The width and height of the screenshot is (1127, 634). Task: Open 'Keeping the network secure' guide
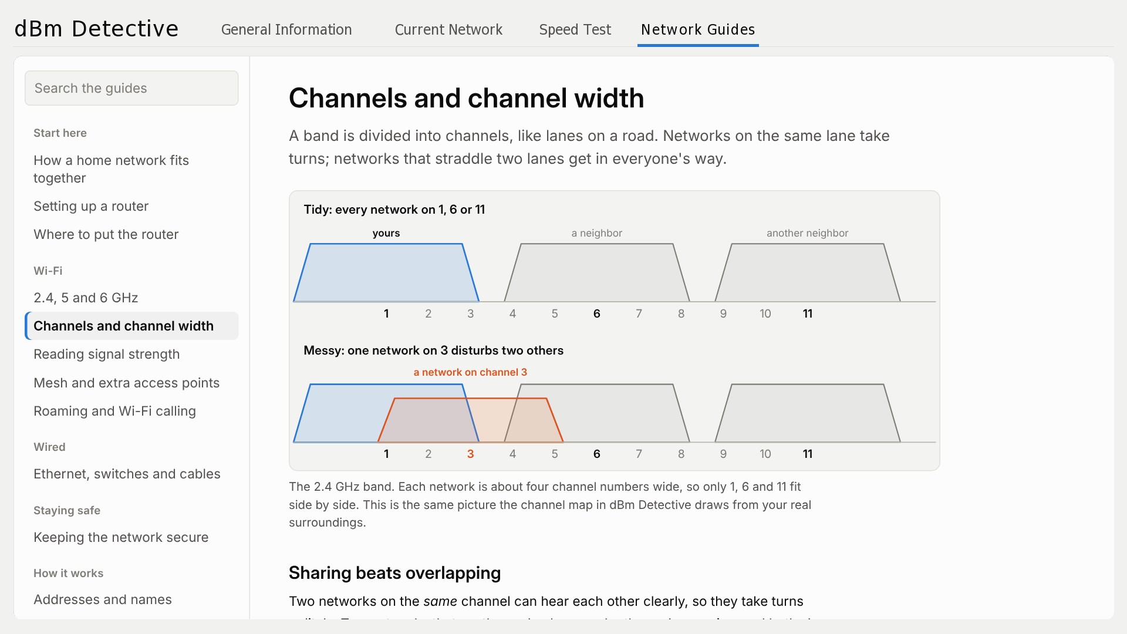tap(131, 537)
